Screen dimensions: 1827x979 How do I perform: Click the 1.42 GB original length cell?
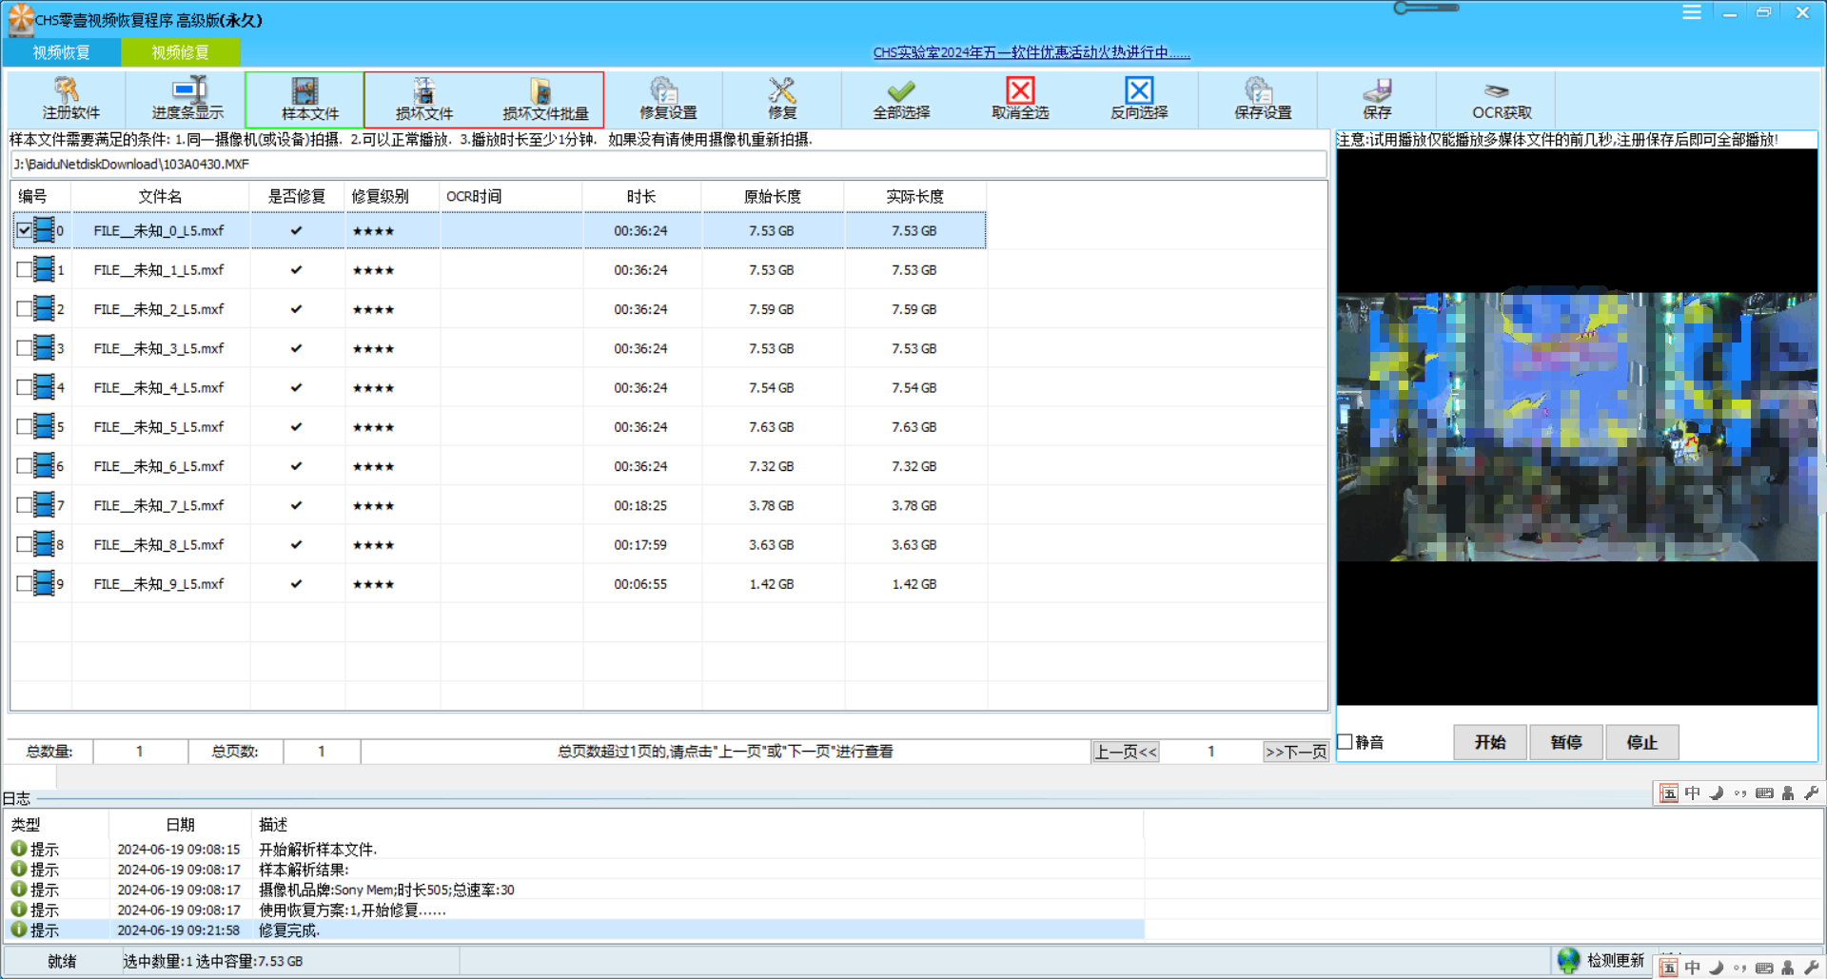pyautogui.click(x=772, y=583)
